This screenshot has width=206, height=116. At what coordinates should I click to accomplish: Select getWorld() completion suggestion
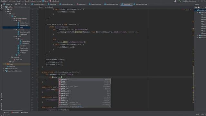[x=84, y=80]
